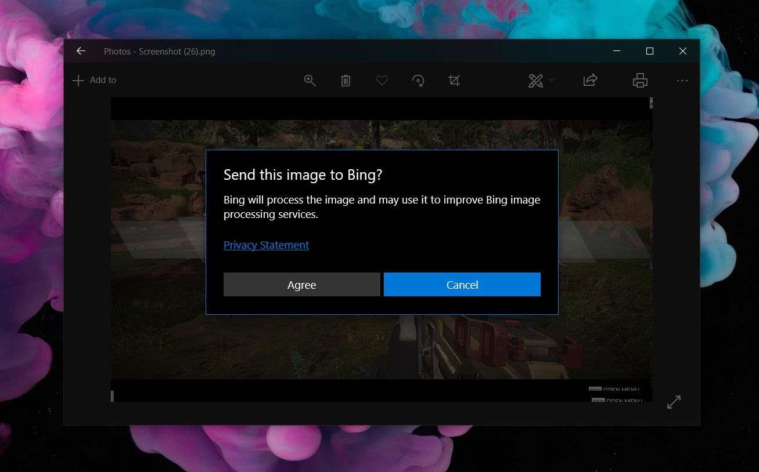Click the 'Add to' text label
Image resolution: width=759 pixels, height=472 pixels.
tap(103, 80)
